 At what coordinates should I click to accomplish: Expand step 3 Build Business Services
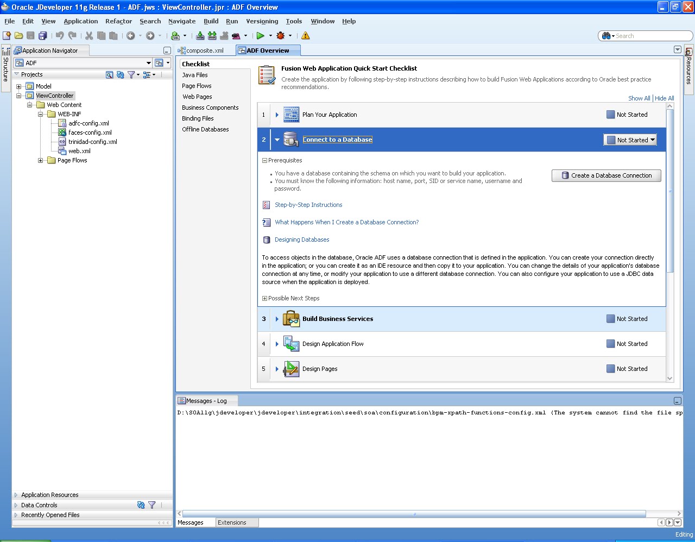coord(277,319)
